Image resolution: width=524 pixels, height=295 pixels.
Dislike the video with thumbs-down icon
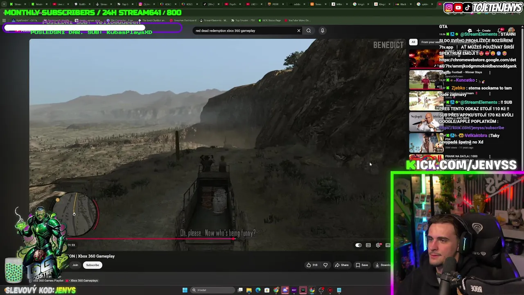[325, 265]
